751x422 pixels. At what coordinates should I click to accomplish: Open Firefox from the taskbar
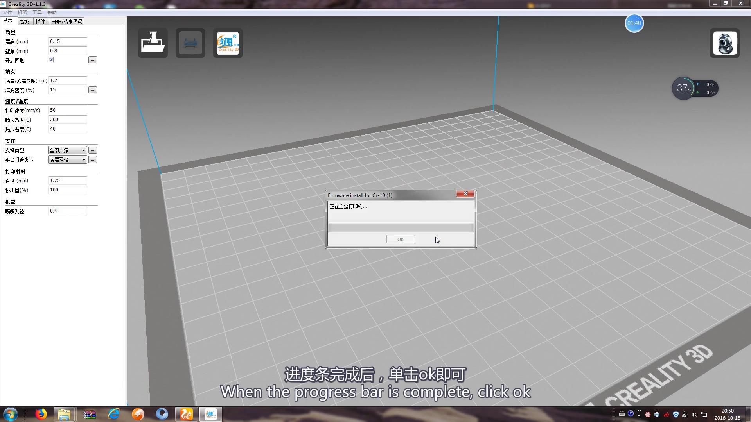click(x=41, y=414)
